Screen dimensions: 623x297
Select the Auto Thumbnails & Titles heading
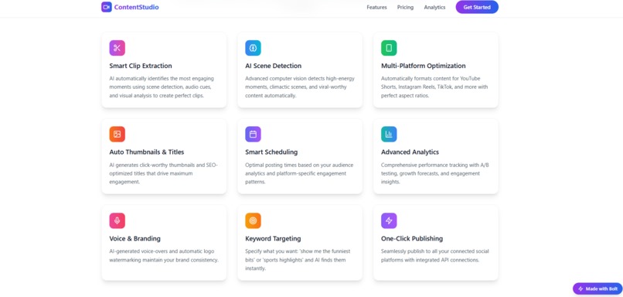tap(147, 152)
